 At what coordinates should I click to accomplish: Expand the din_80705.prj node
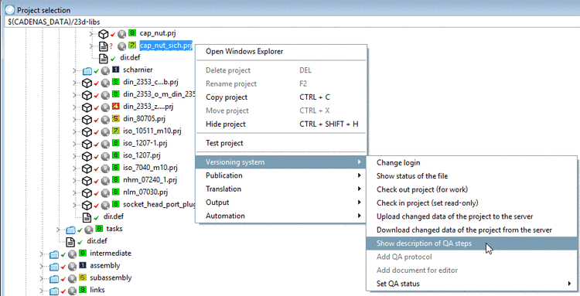tap(74, 120)
